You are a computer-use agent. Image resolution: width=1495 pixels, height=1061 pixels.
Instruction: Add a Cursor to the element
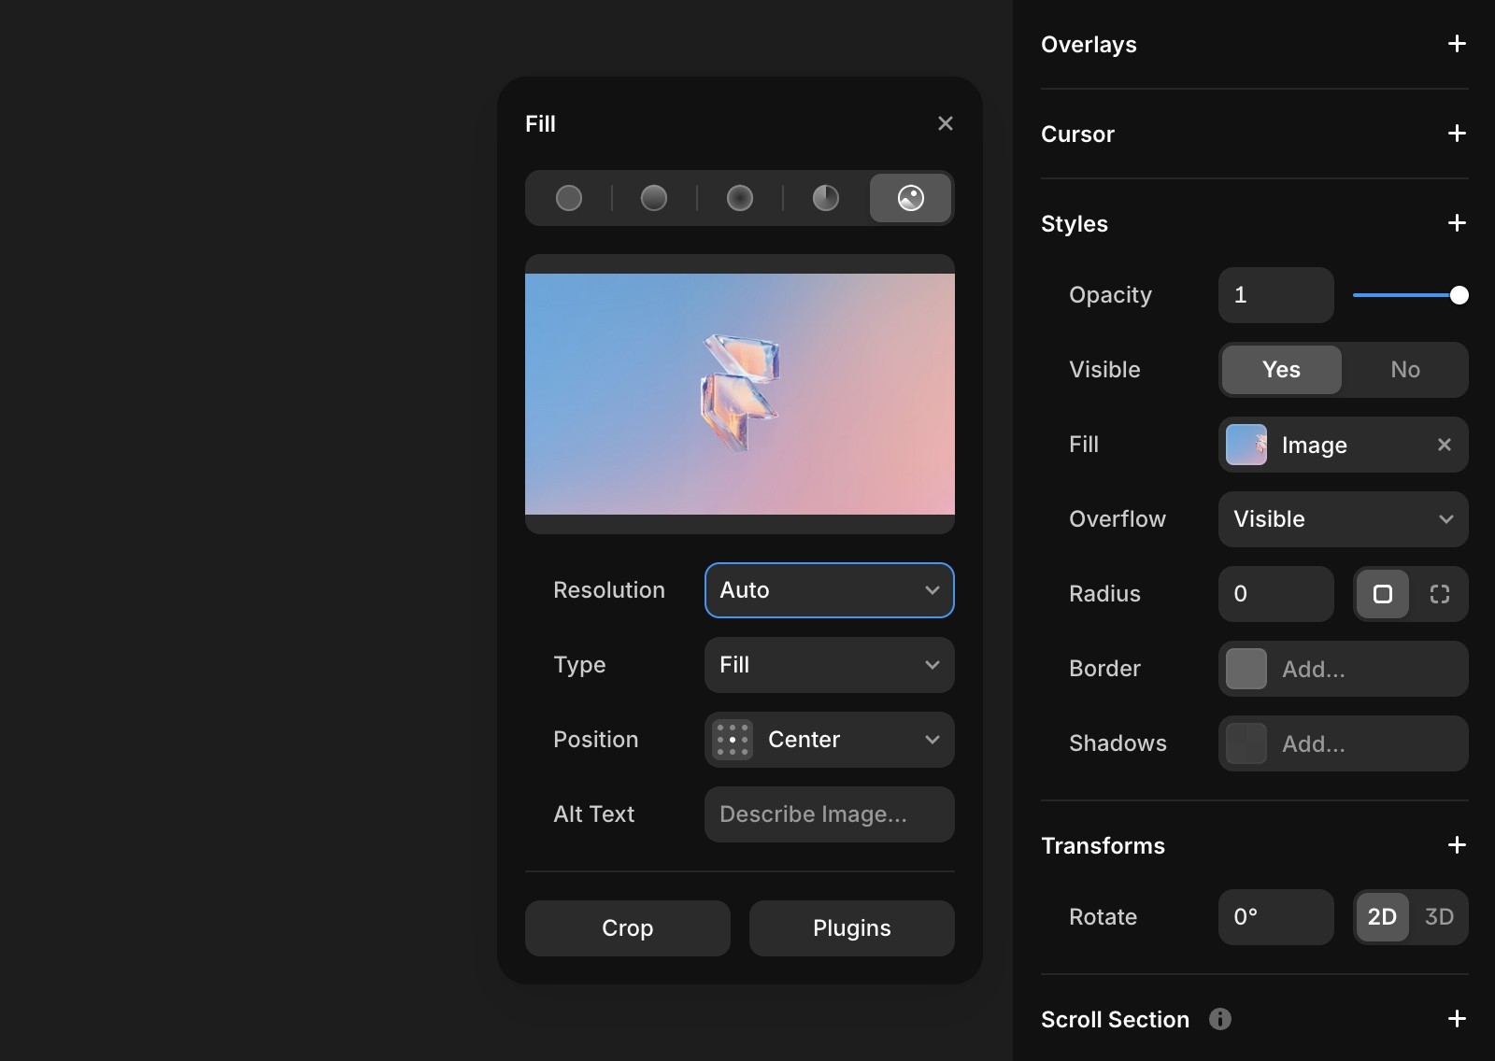1457,134
